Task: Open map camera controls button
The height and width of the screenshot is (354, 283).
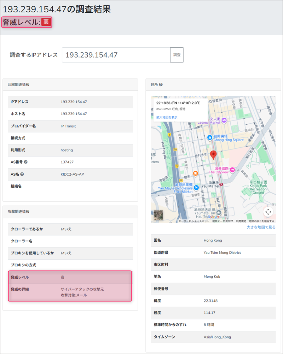Action: 268,212
